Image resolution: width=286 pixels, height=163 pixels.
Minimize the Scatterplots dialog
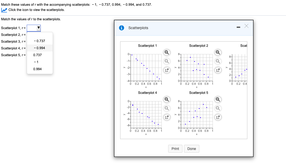click(238, 27)
